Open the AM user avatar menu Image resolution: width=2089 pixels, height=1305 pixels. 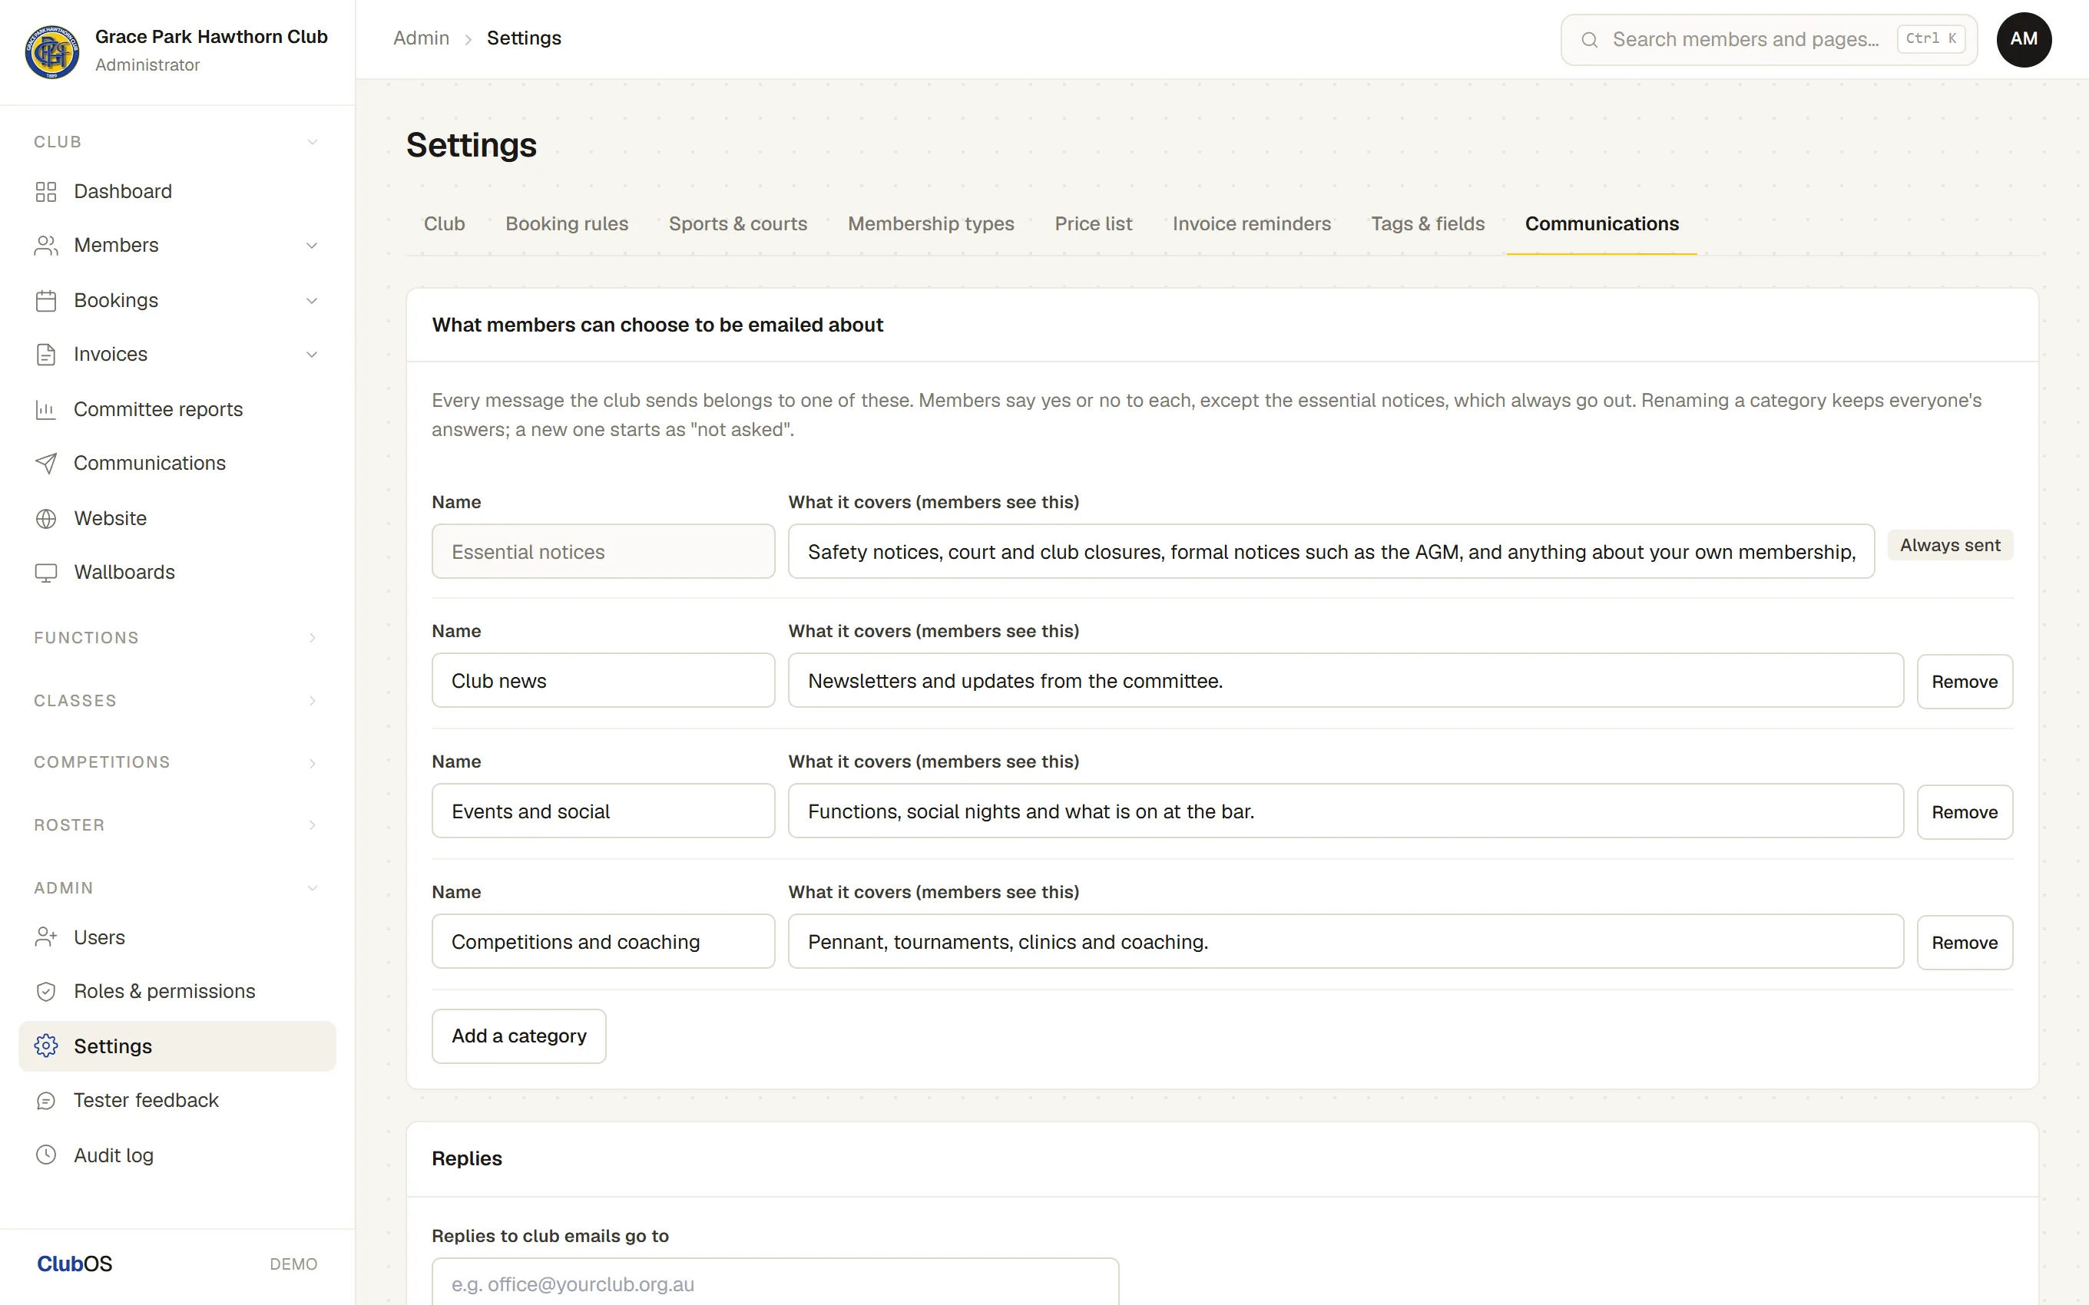[x=2024, y=40]
